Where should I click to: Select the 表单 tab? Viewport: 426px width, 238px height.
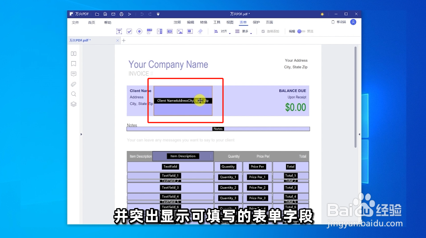tap(243, 22)
